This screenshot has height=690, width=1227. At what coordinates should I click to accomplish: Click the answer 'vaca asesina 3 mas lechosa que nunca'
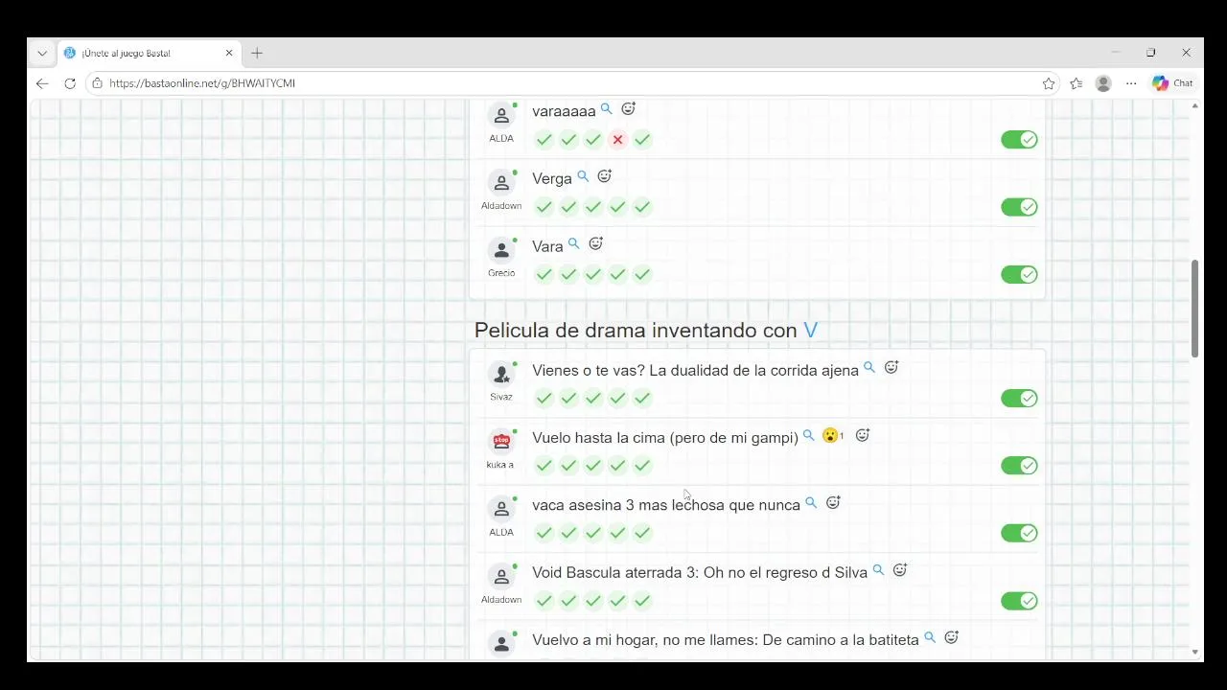pyautogui.click(x=666, y=505)
